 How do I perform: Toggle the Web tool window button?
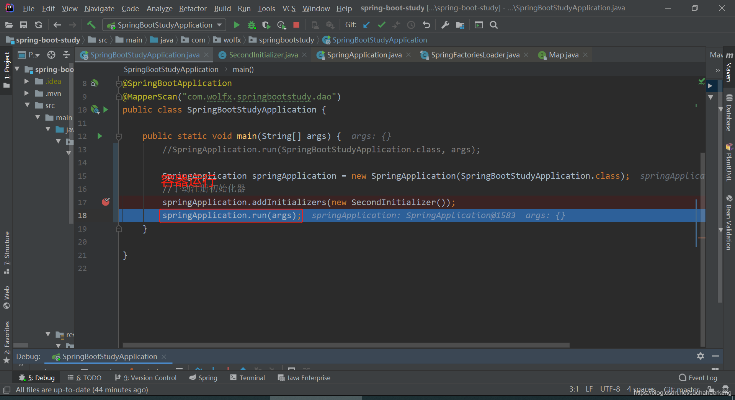[x=7, y=297]
